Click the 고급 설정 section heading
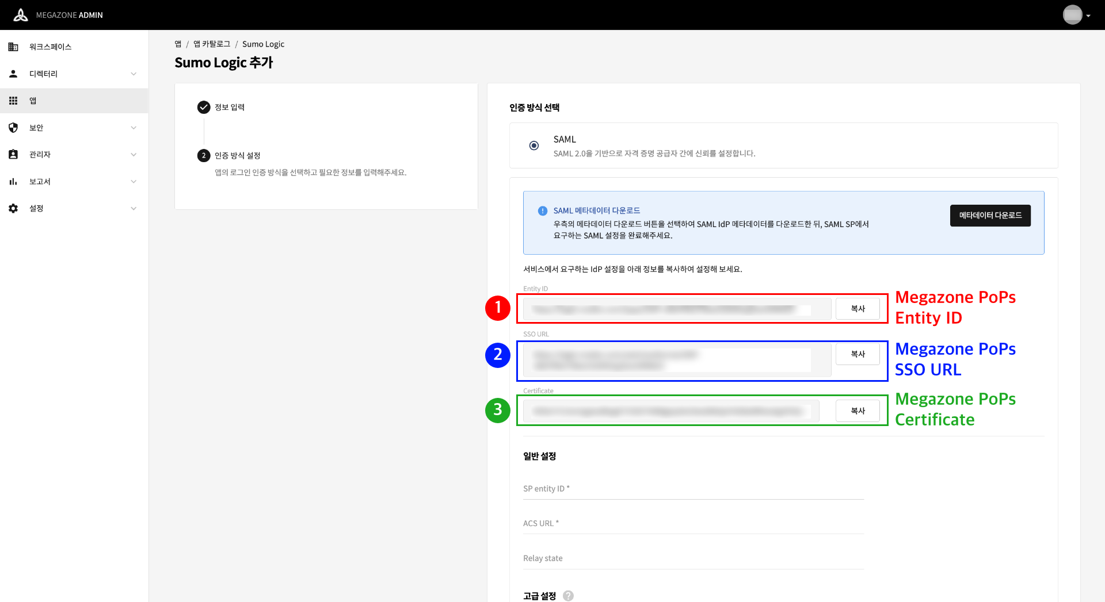Image resolution: width=1105 pixels, height=602 pixels. click(539, 596)
